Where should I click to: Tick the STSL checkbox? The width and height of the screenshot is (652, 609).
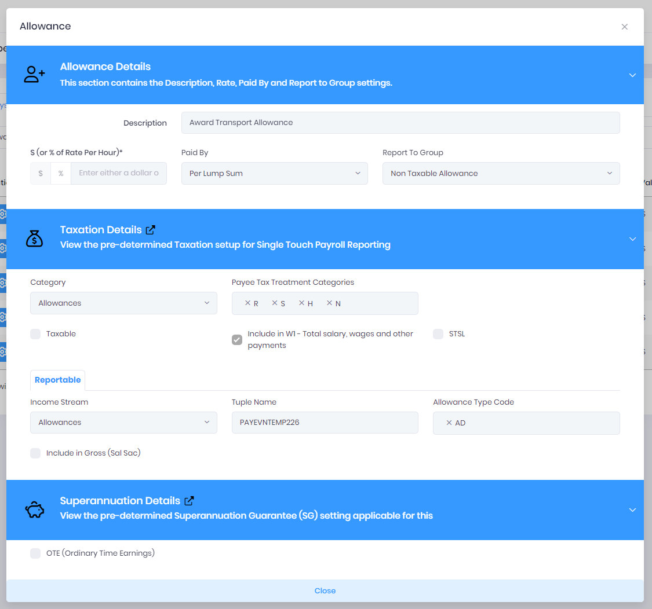coord(438,334)
